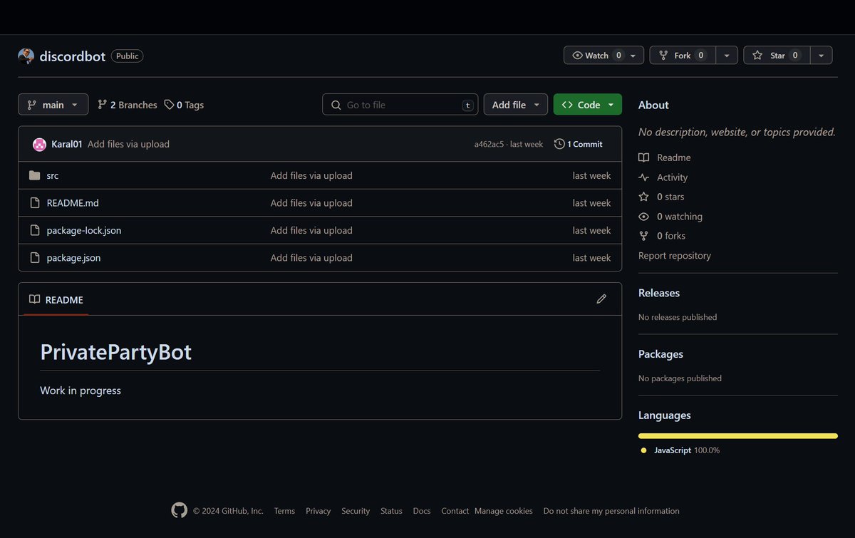The image size is (855, 538).
Task: Open the Fork options dropdown arrow
Action: pos(727,56)
